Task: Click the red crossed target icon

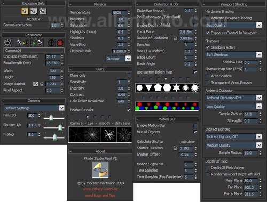Action: 60,43
